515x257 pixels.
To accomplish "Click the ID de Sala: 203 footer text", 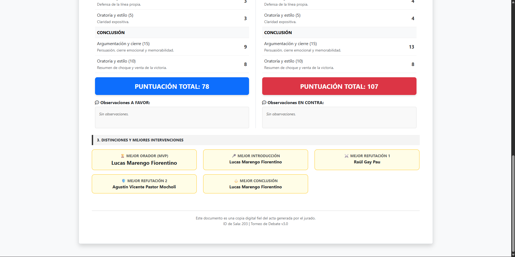I will 235,224.
